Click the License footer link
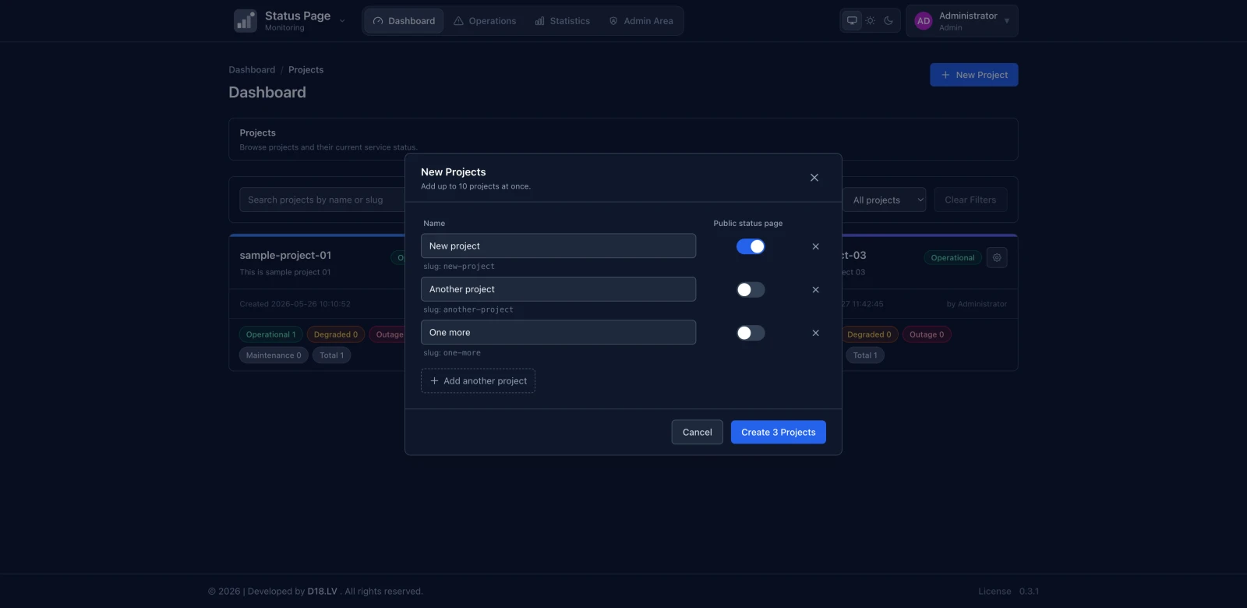Viewport: 1247px width, 608px height. [994, 592]
